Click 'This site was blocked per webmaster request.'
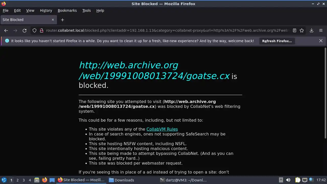The height and width of the screenshot is (184, 327). 136,163
